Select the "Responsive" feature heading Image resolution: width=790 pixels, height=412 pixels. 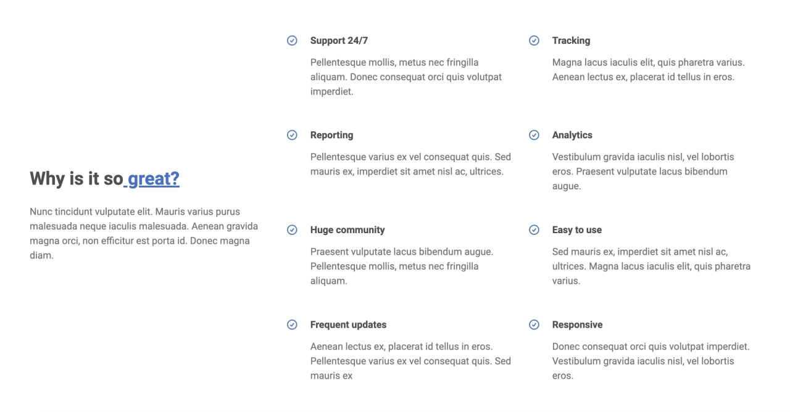tap(577, 324)
